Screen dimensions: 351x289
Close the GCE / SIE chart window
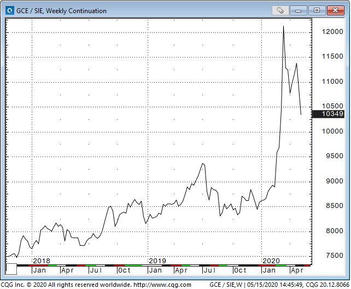(x=335, y=10)
